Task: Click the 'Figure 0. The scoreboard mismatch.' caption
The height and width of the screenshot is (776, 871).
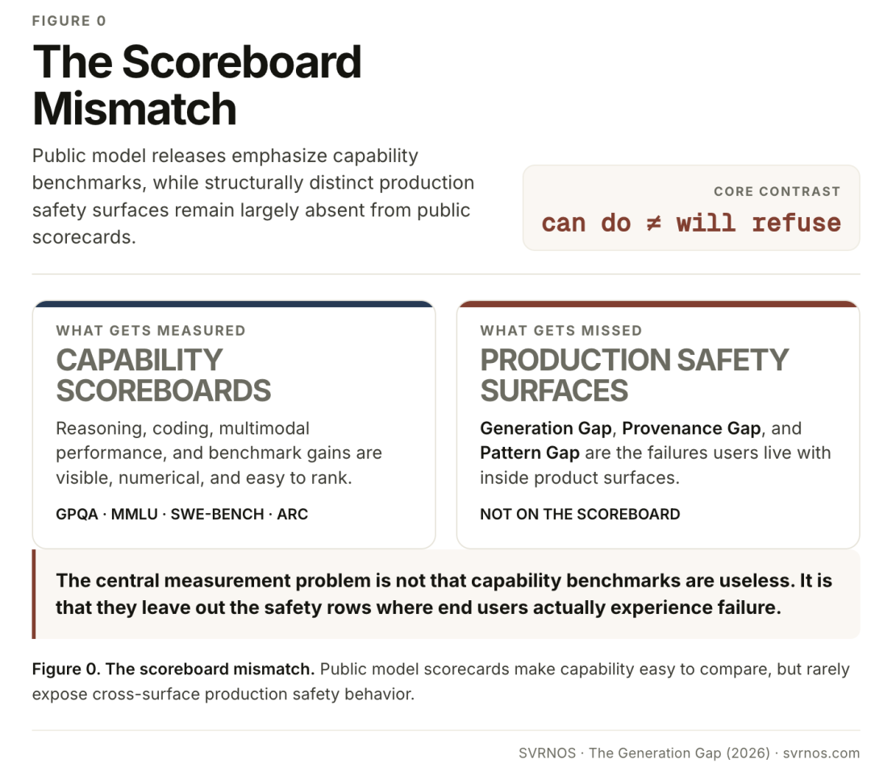Action: tap(173, 669)
